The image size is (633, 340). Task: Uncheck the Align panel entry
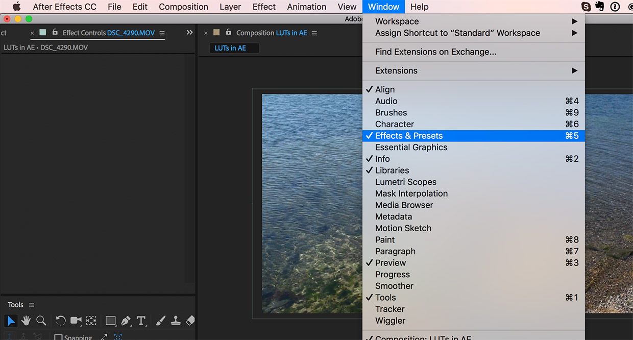[x=474, y=89]
